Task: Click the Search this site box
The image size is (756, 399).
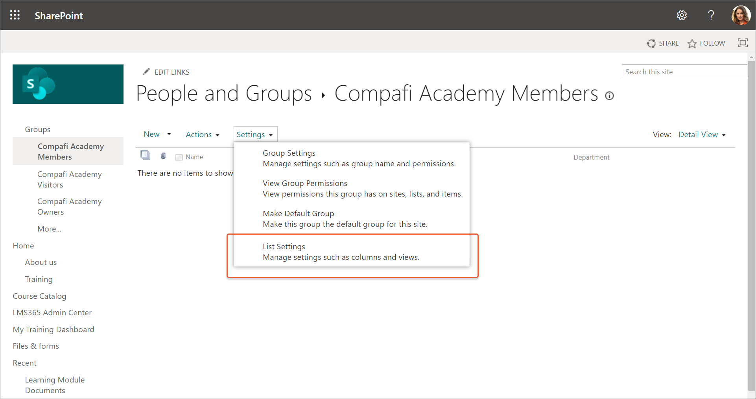Action: tap(684, 72)
